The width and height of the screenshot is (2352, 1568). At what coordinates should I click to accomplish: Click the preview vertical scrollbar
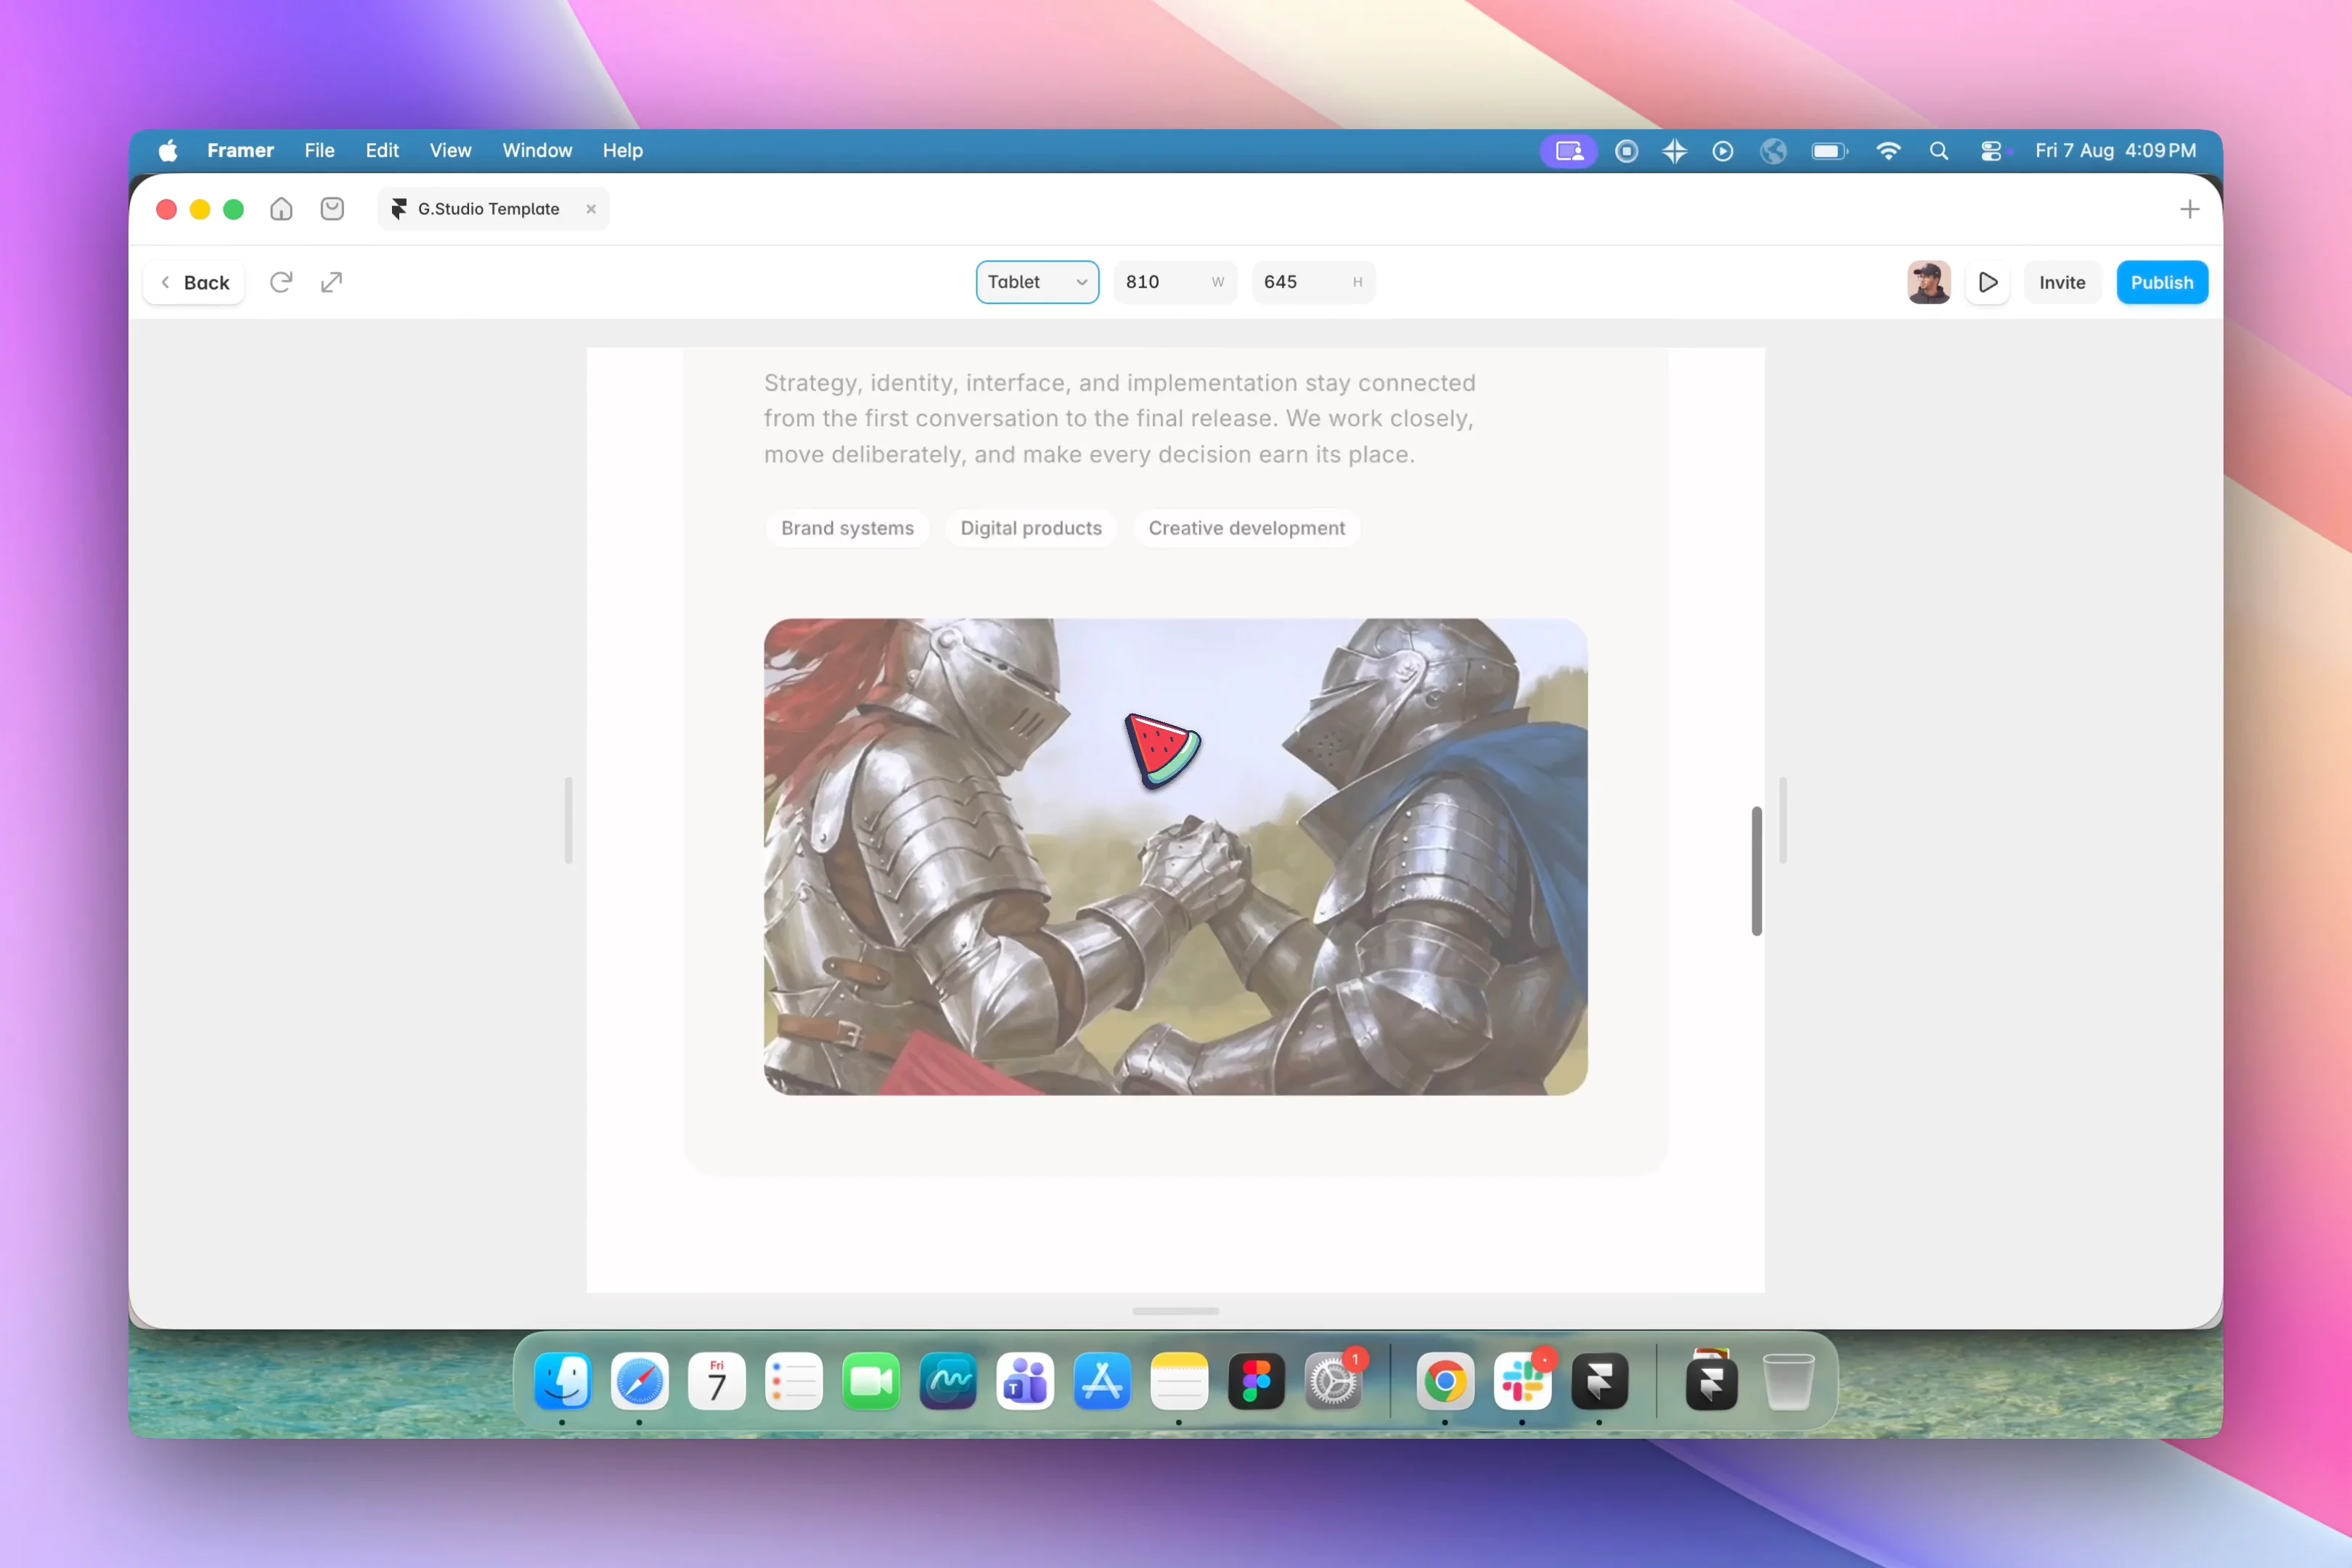point(1757,871)
